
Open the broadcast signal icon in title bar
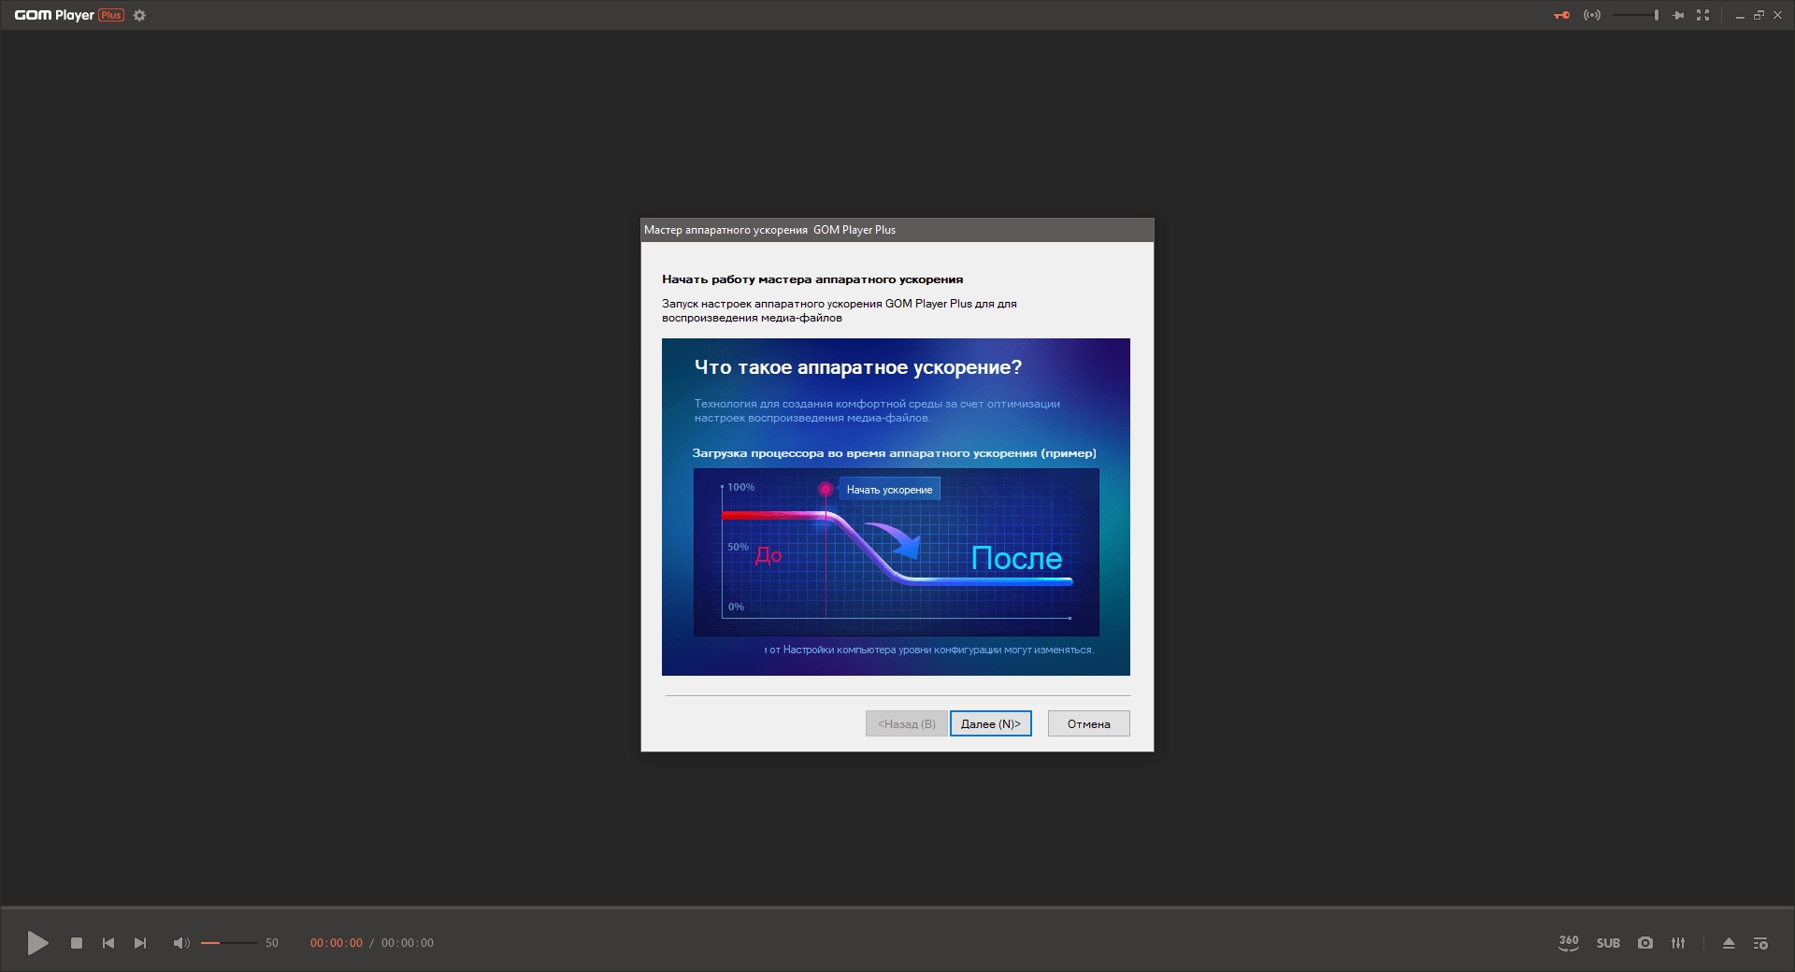tap(1592, 15)
